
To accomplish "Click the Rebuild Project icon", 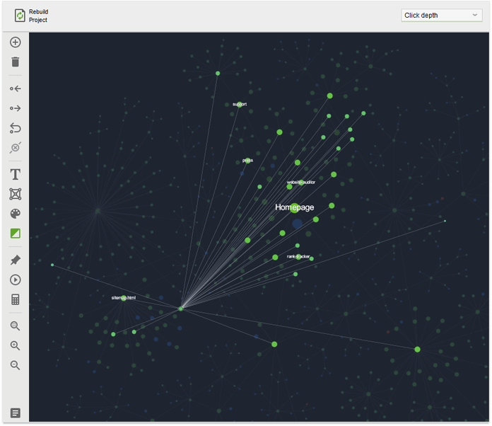I will click(20, 16).
